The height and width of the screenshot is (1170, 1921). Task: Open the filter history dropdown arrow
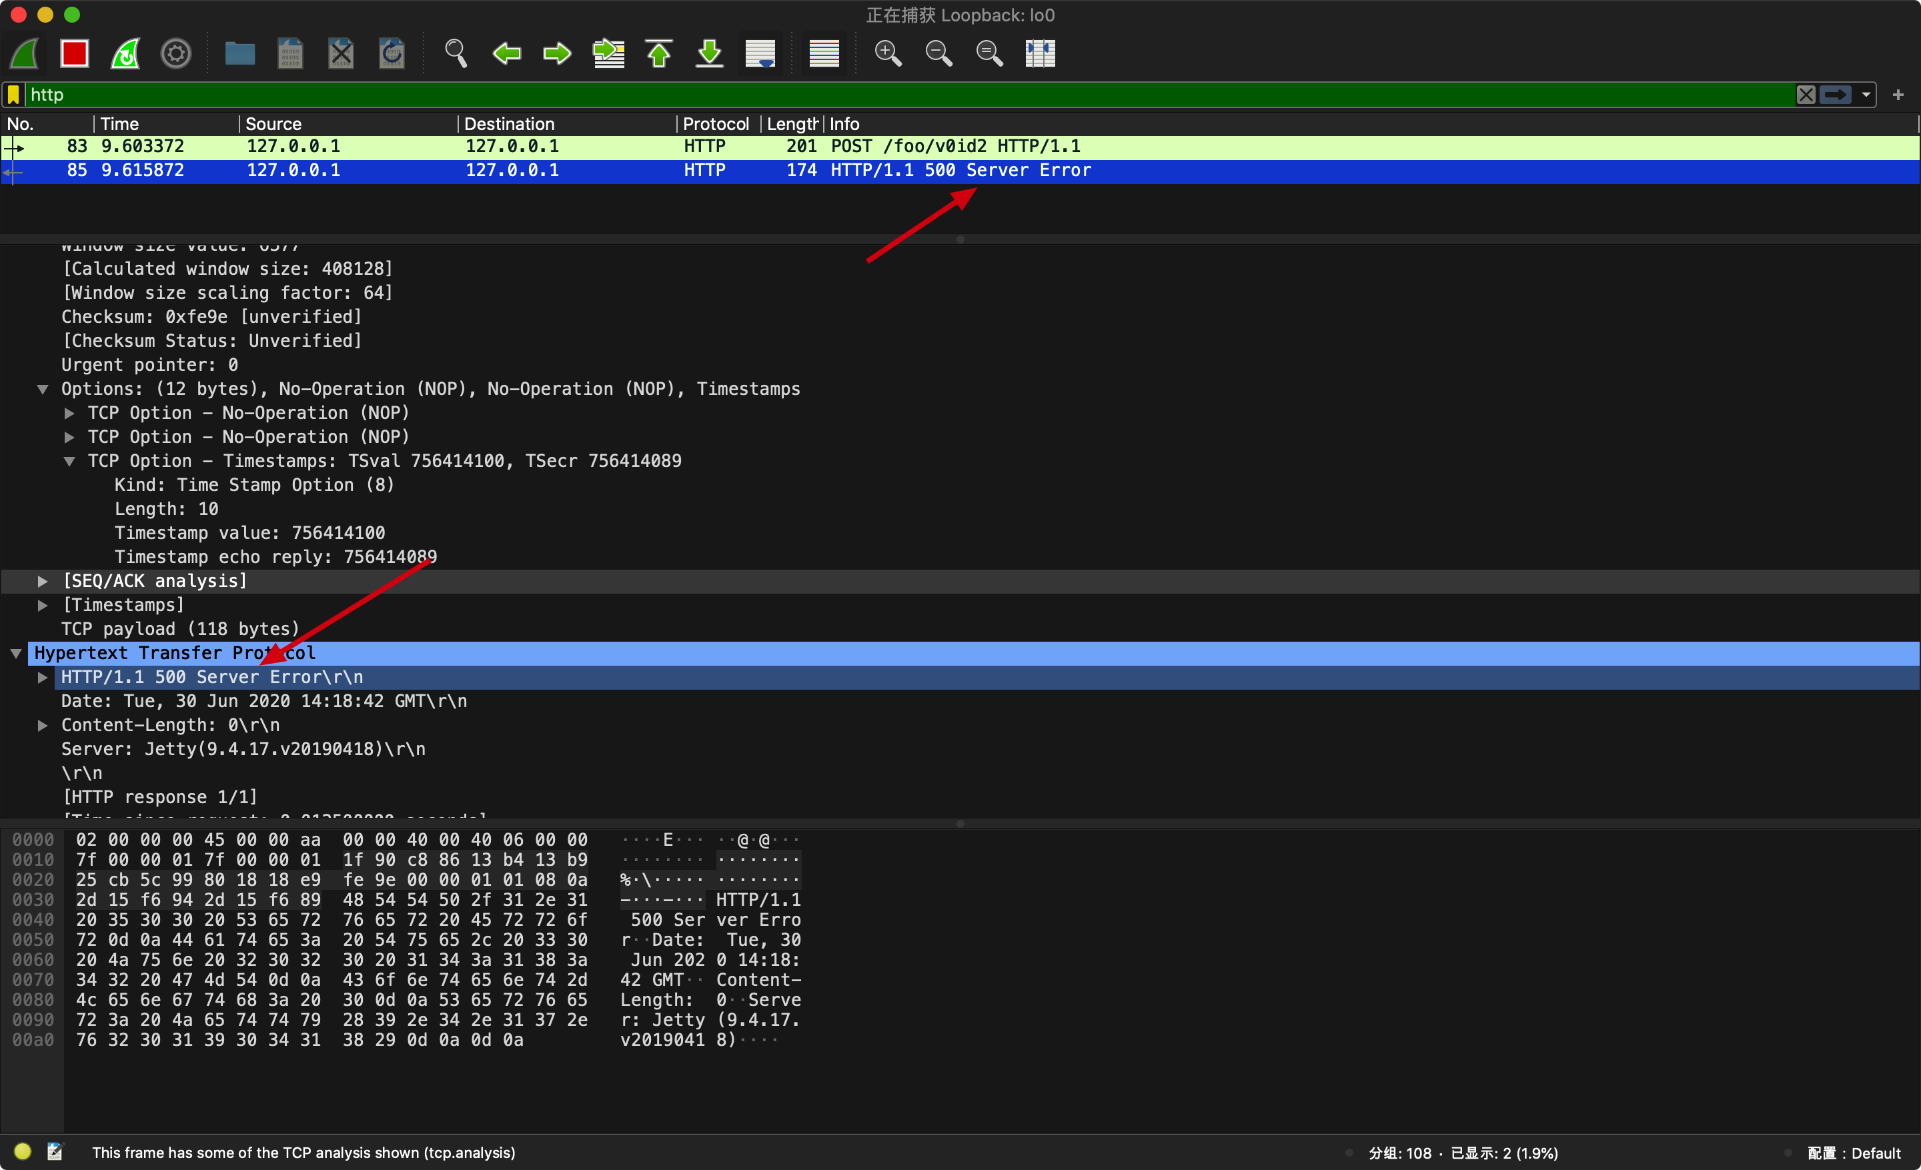pos(1866,95)
